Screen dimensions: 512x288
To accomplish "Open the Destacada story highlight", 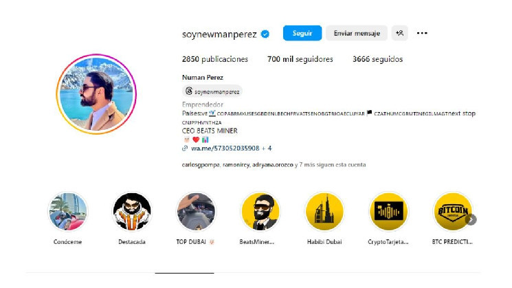I will (x=132, y=219).
